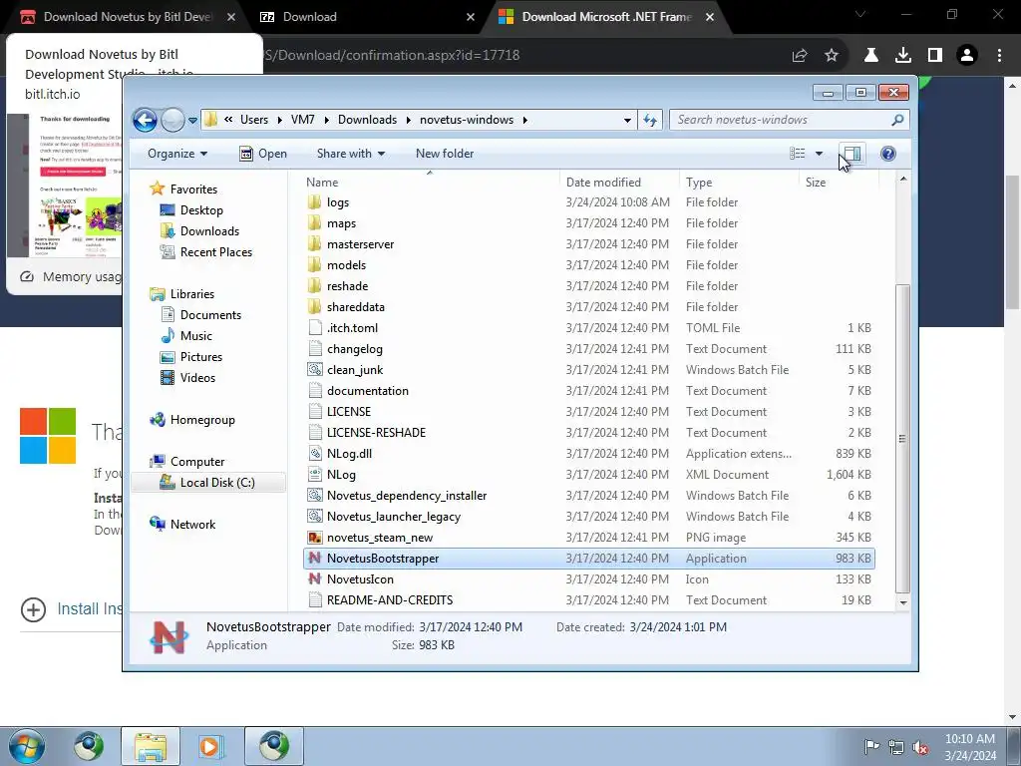Select the logs folder icon

tap(314, 201)
